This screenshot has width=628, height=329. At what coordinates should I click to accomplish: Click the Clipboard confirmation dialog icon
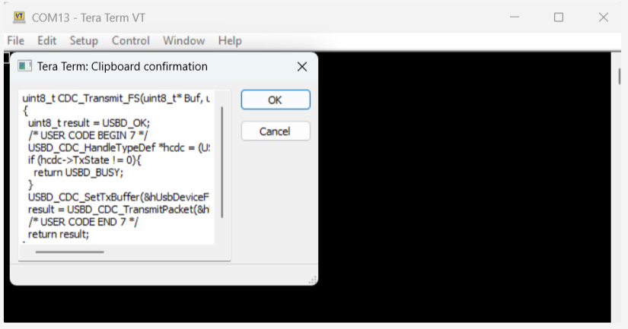(x=24, y=66)
